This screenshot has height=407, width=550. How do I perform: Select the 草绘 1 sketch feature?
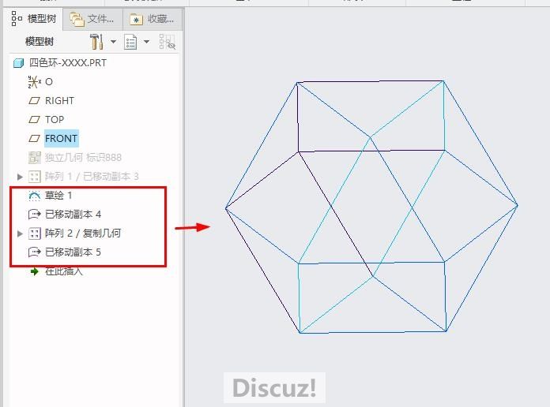[58, 195]
